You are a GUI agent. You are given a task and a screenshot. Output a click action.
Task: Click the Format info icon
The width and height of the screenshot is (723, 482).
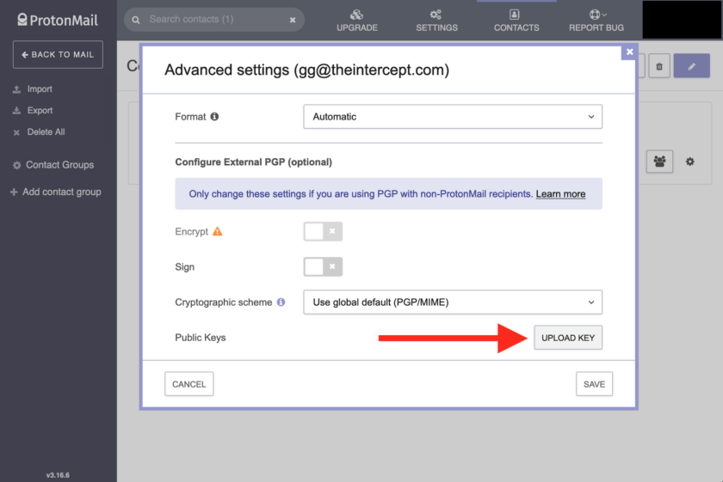point(214,117)
